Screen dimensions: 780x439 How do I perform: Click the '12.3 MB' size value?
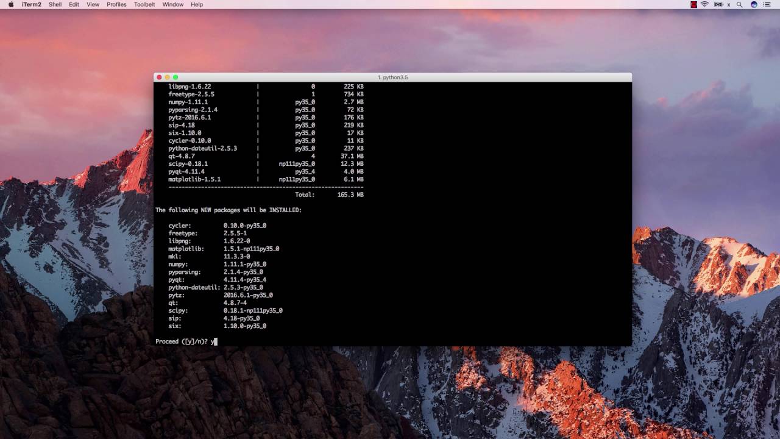pos(352,164)
